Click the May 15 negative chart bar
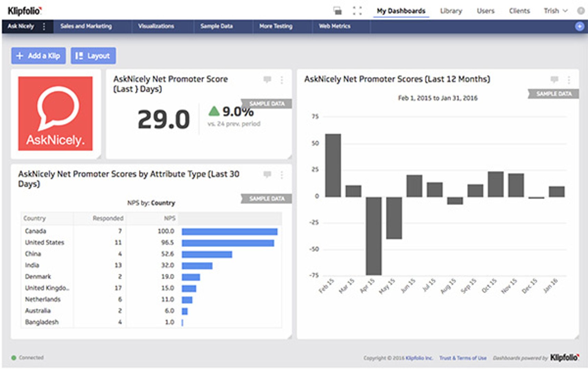The height and width of the screenshot is (370, 588). [x=394, y=218]
